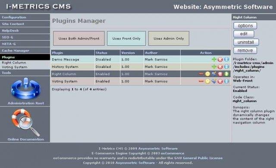Click green arrow icon in Right Column row

click(x=226, y=74)
